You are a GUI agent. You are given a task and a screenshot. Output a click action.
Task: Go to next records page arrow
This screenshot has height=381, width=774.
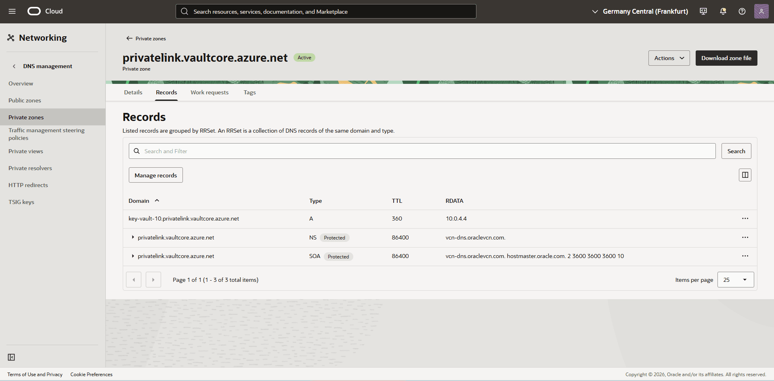coord(153,280)
